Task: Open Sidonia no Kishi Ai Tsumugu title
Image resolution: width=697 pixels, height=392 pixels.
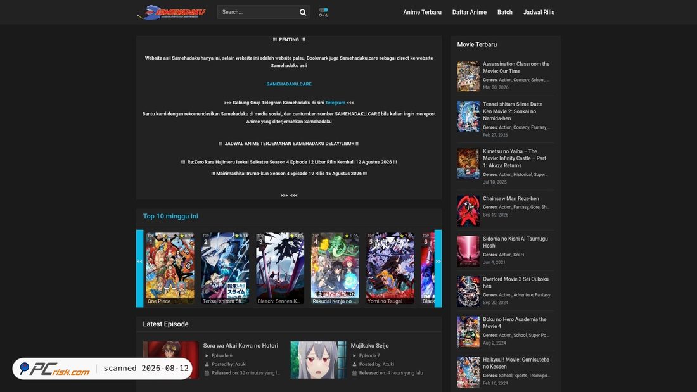Action: point(515,242)
